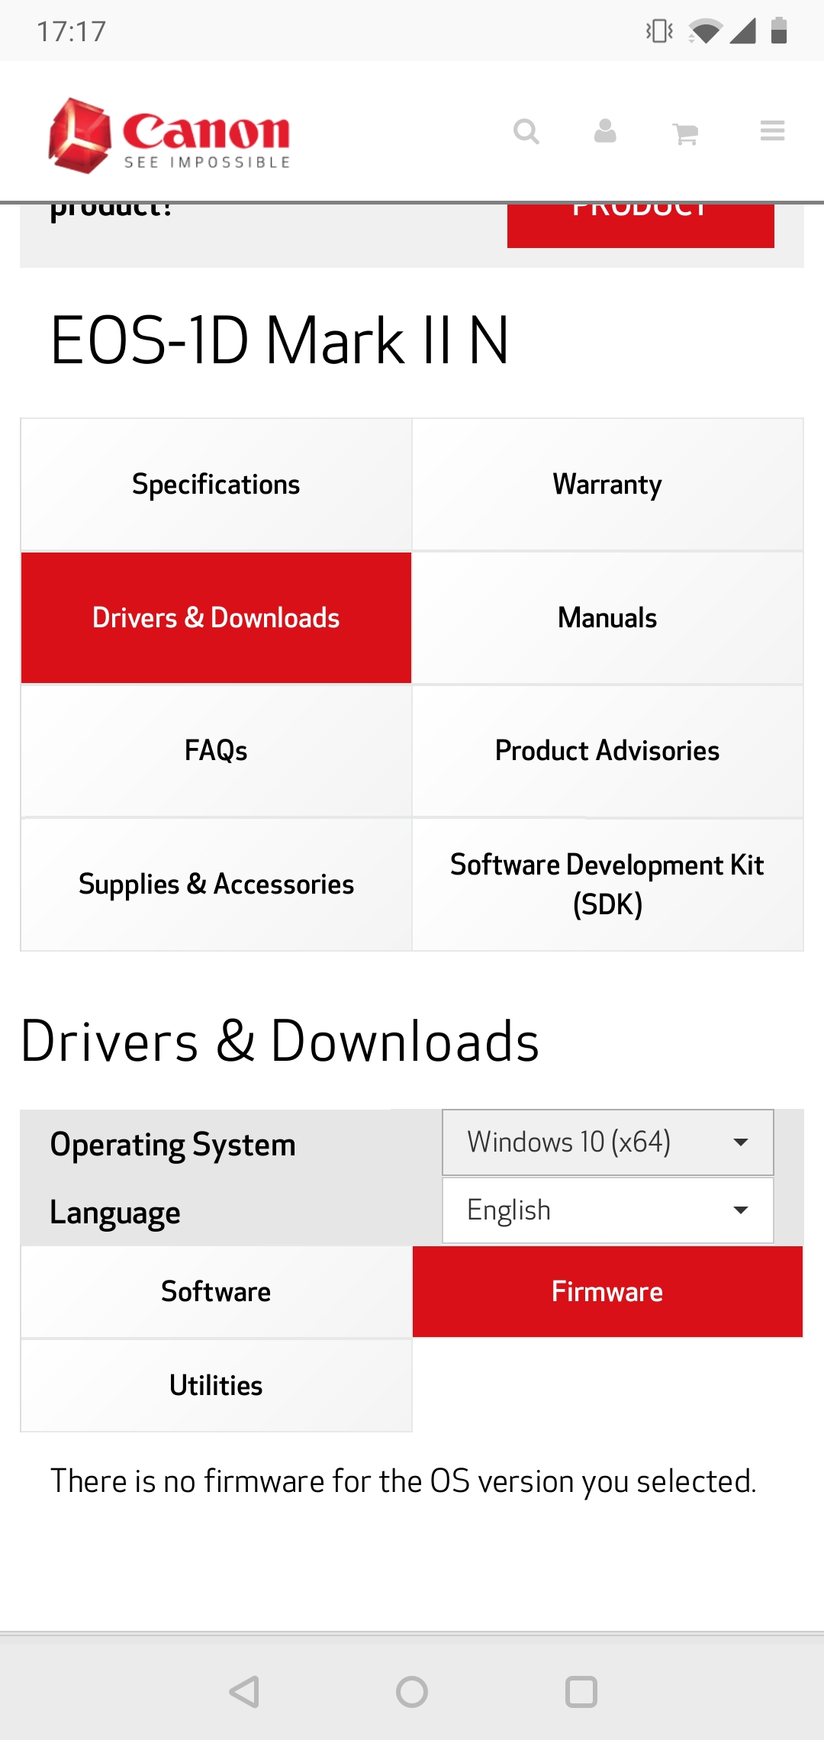Select the Firmware option
Screen dimensions: 824x1740
607,1291
